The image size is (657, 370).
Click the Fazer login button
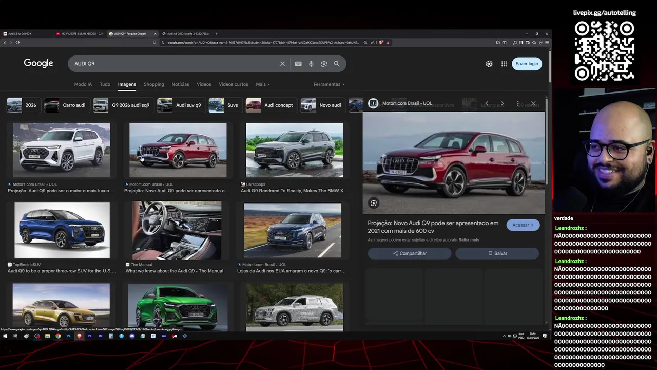tap(527, 64)
